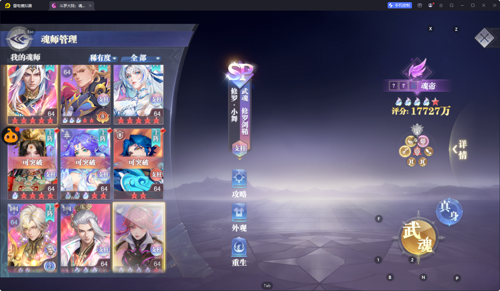Close the panel with the diamond X button

484,38
